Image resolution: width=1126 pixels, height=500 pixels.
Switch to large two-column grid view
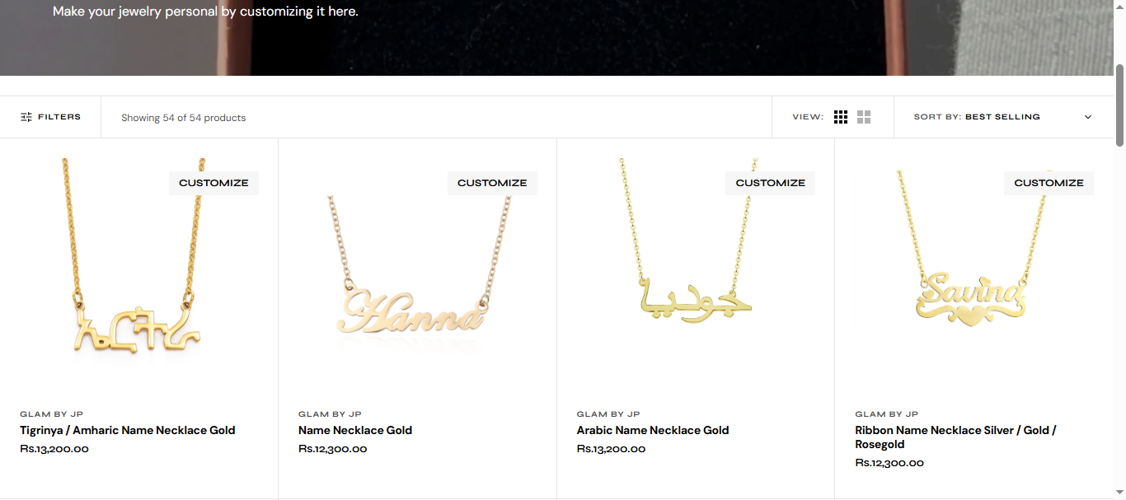pos(864,117)
